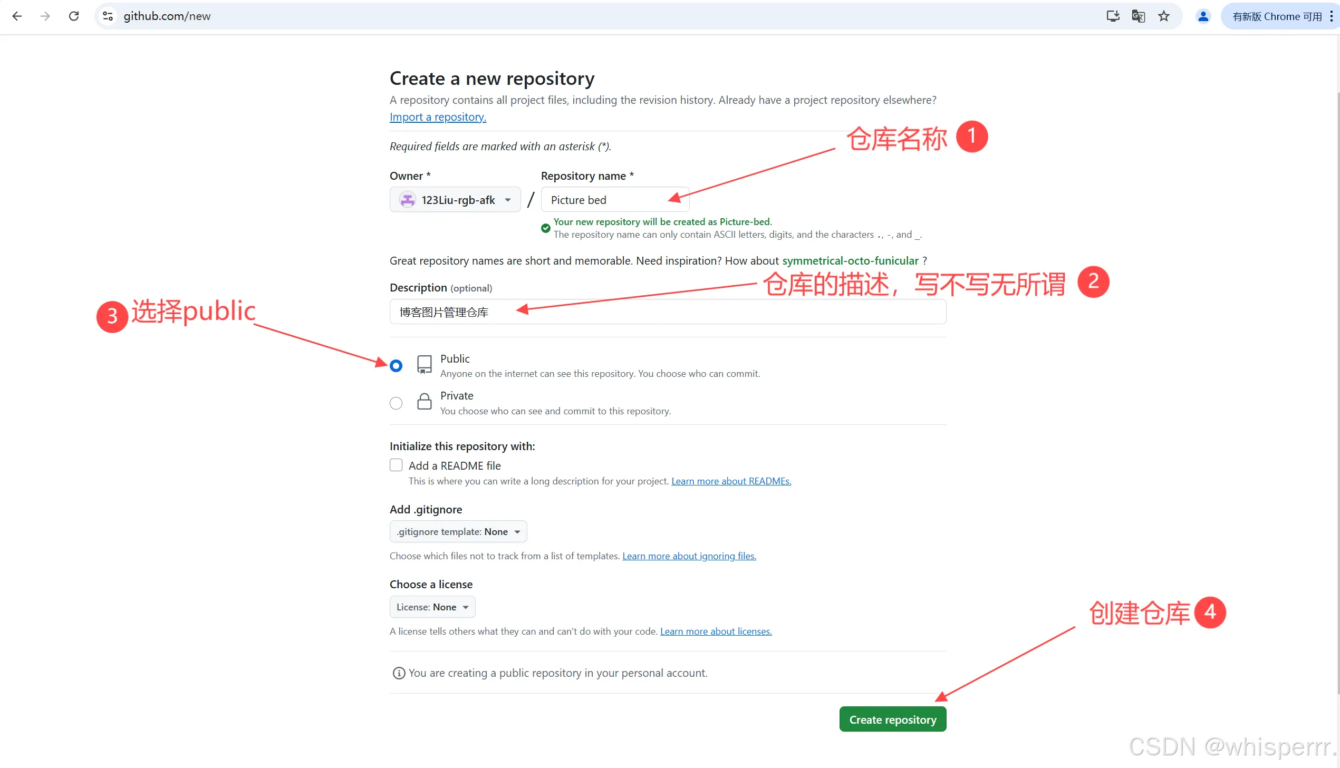
Task: Expand the License None dropdown
Action: click(432, 607)
